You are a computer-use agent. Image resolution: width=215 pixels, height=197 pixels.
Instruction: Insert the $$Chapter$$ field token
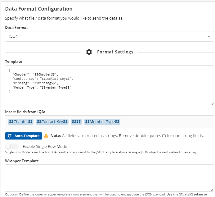[21, 122]
